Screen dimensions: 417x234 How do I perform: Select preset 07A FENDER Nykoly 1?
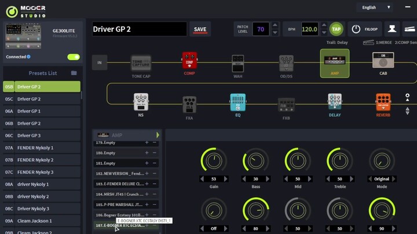click(x=42, y=148)
